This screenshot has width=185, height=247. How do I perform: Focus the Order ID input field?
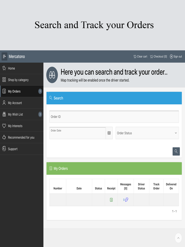tap(114, 117)
